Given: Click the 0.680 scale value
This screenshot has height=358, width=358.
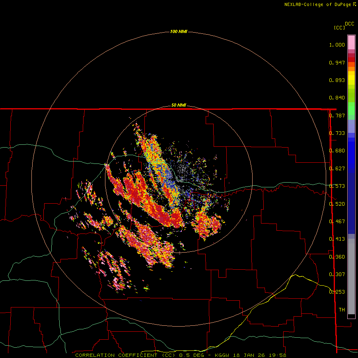Looking at the screenshot, I should click(337, 150).
